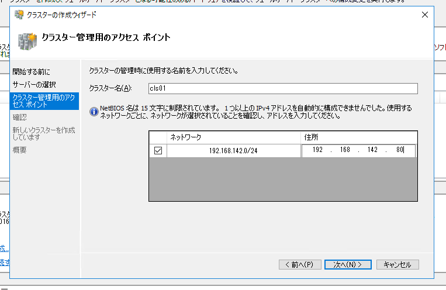Click the 住所 column header

(x=359, y=137)
